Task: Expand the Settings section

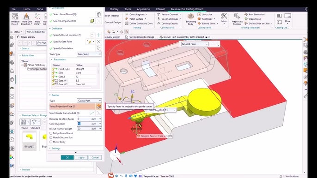Action: tap(50, 148)
